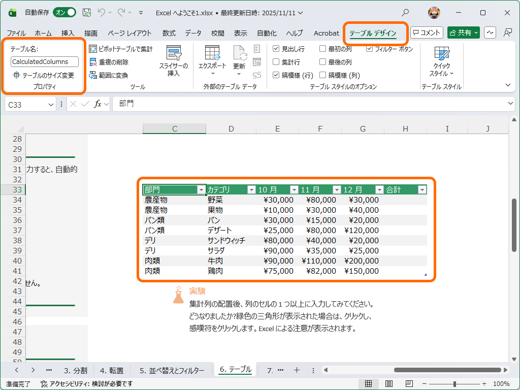Click the table properties icon in external data group

coord(256,49)
